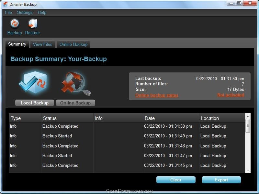Image resolution: width=259 pixels, height=194 pixels.
Task: Sort the log by Date column header
Action: (171, 118)
